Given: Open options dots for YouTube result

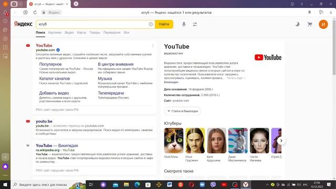Looking at the screenshot, I should click(x=153, y=46).
